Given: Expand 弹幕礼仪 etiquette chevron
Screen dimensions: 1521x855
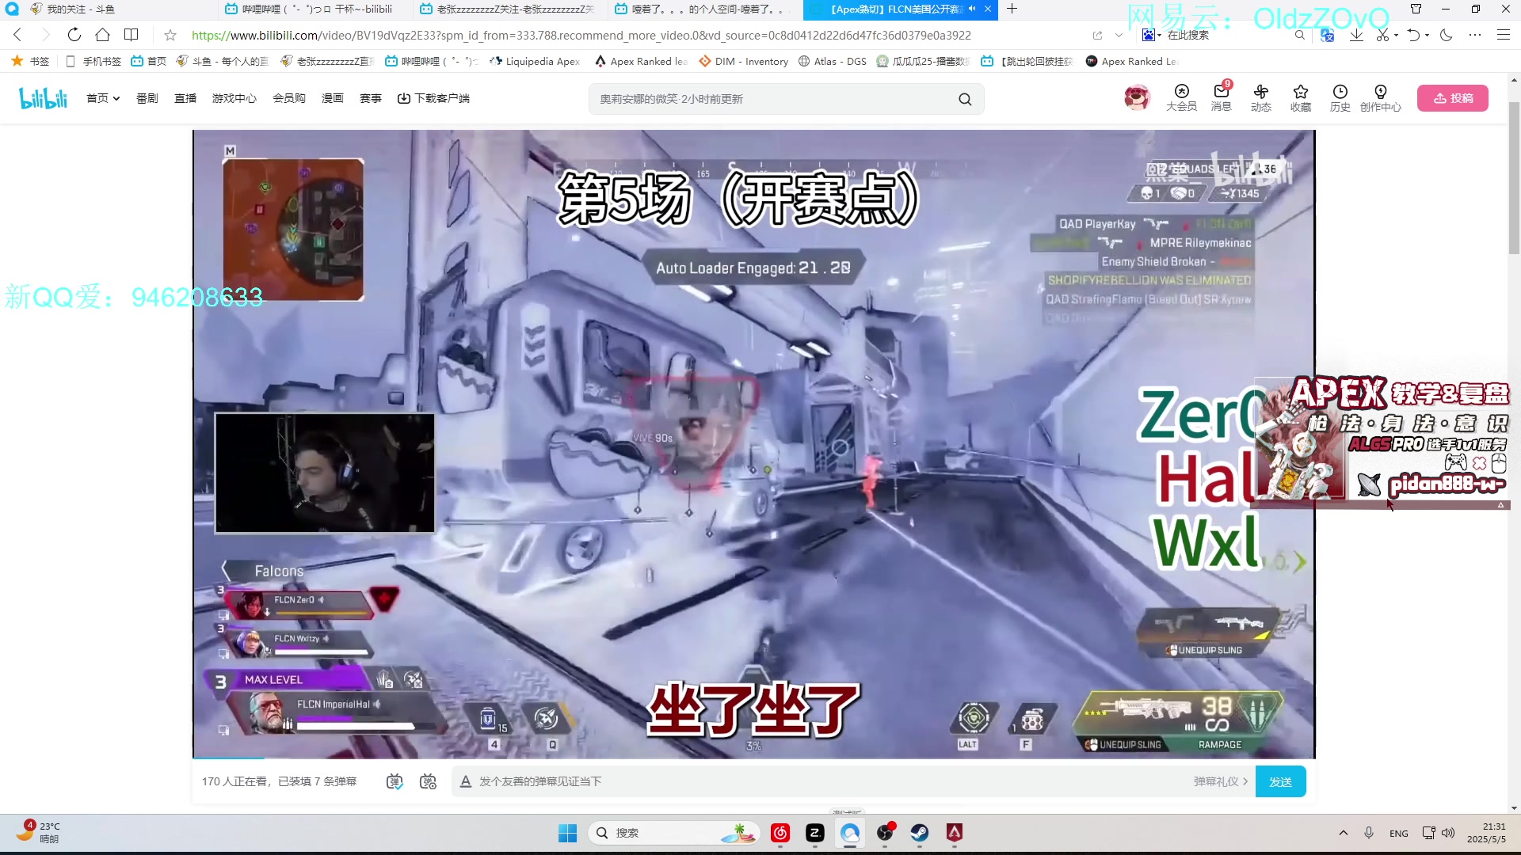Looking at the screenshot, I should point(1245,781).
